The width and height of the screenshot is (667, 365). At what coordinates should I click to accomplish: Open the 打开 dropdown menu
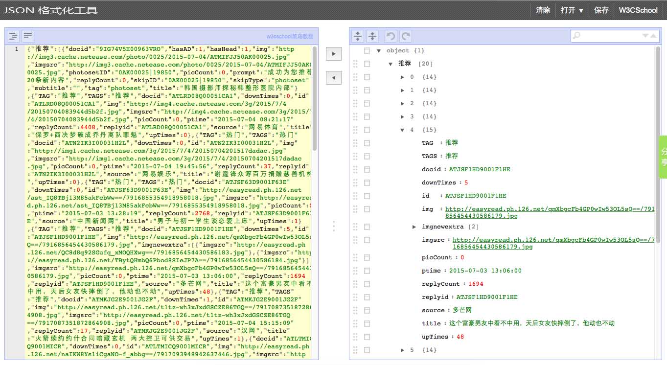[572, 10]
